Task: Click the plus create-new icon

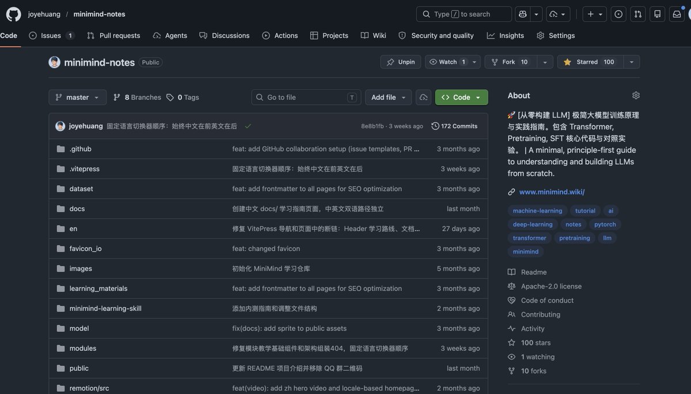Action: click(x=590, y=14)
